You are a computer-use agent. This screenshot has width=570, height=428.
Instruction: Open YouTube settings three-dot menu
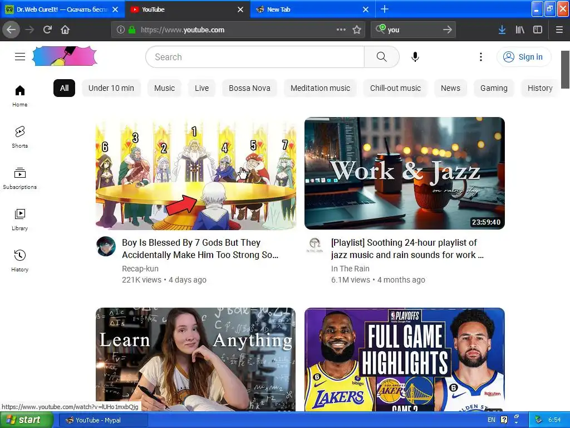[480, 57]
